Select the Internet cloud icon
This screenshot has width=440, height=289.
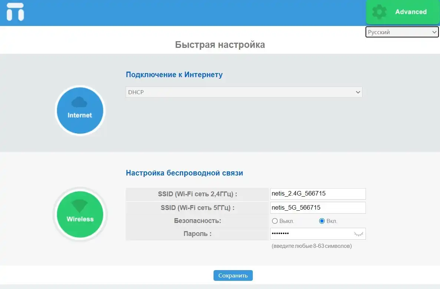coord(80,110)
